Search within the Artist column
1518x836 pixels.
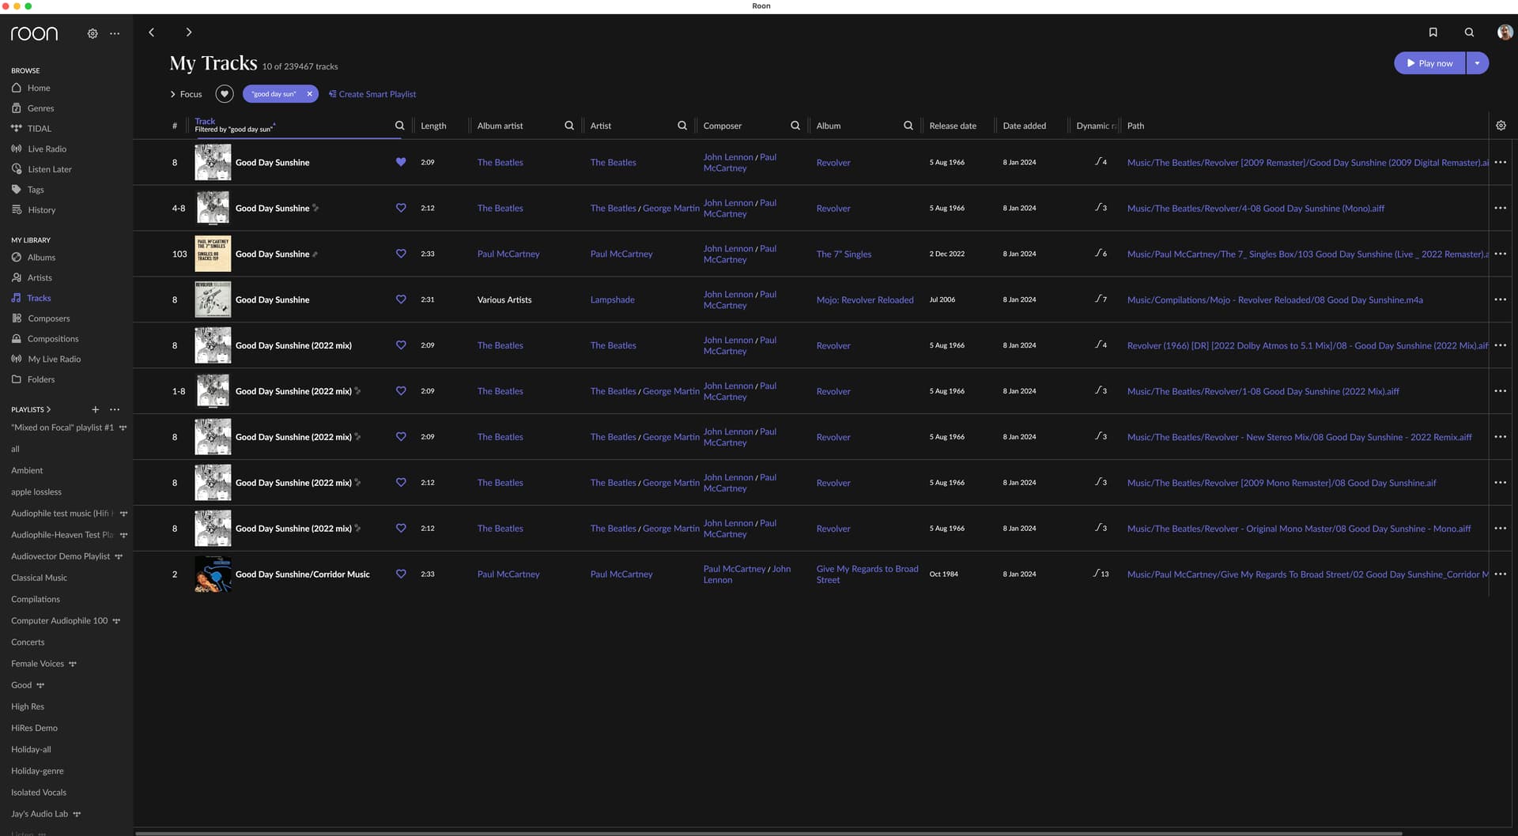pyautogui.click(x=682, y=126)
